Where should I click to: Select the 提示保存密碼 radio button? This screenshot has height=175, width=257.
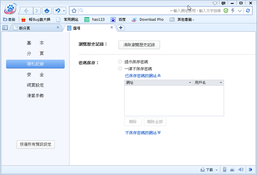click(x=120, y=62)
